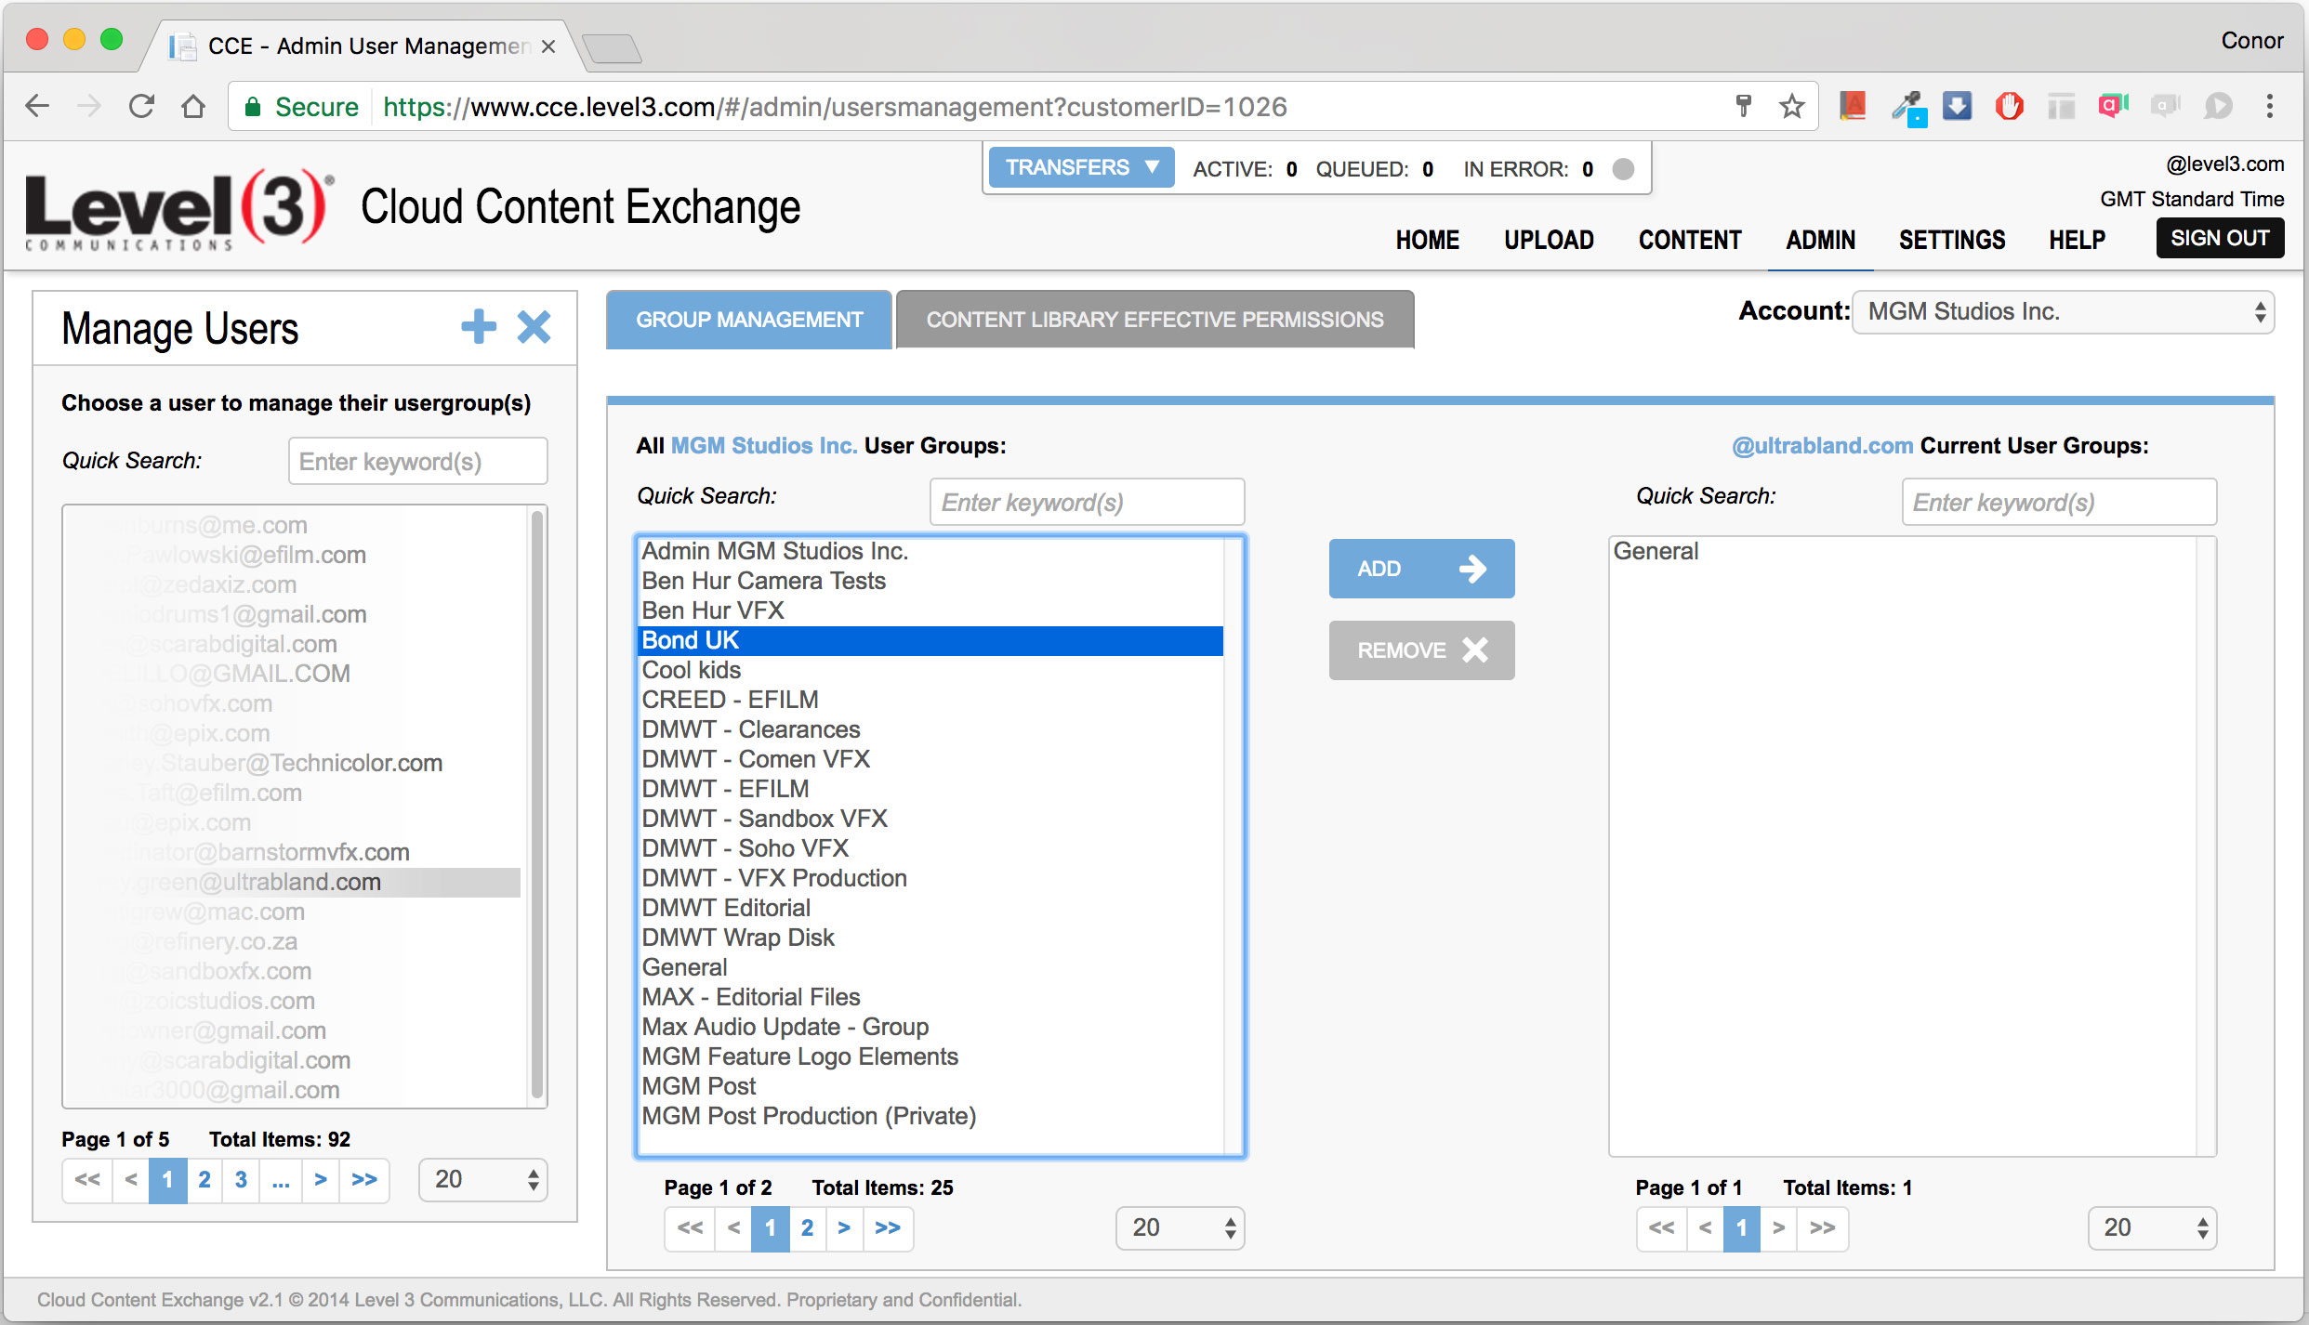
Task: Select Ben Hur VFX group
Action: point(931,610)
